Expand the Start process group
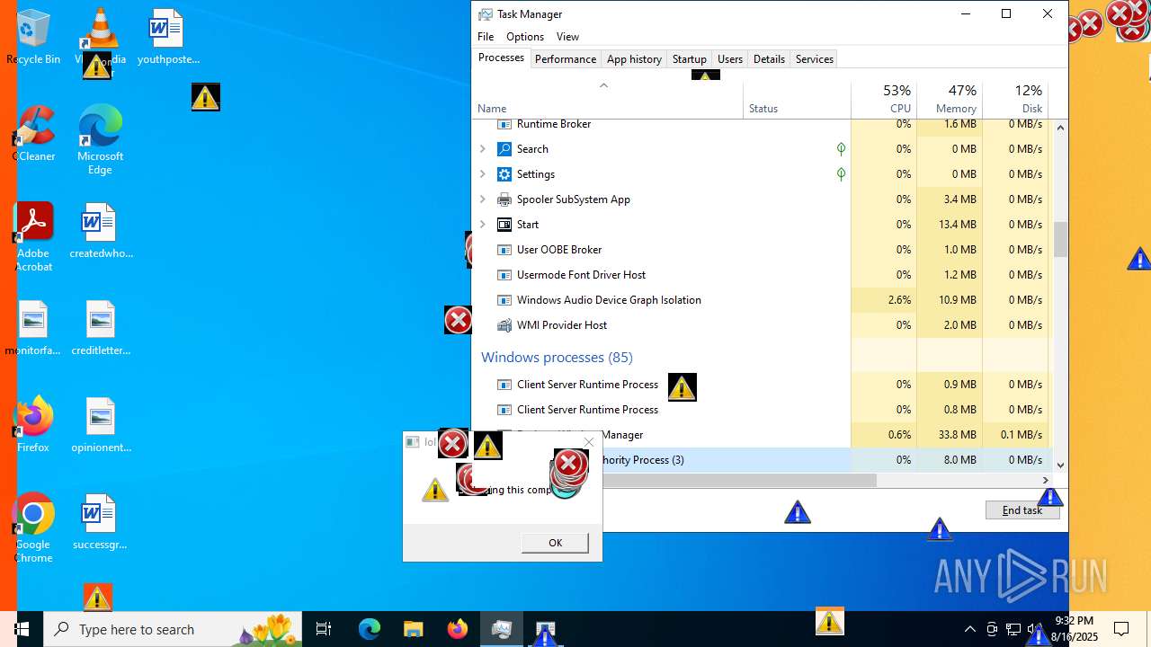This screenshot has width=1151, height=647. pos(483,225)
